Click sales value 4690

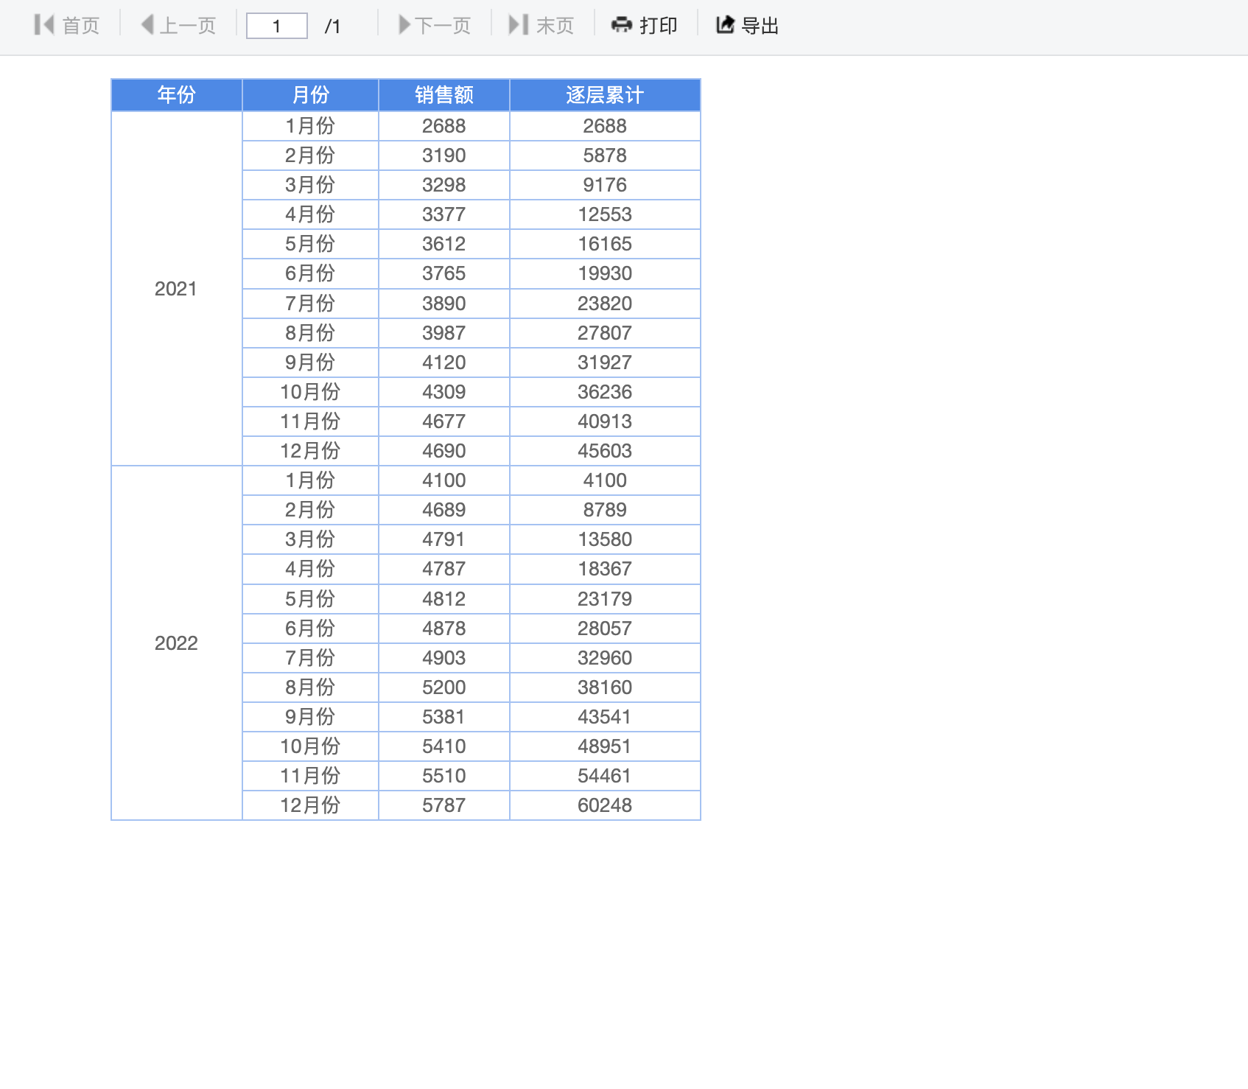pos(444,451)
